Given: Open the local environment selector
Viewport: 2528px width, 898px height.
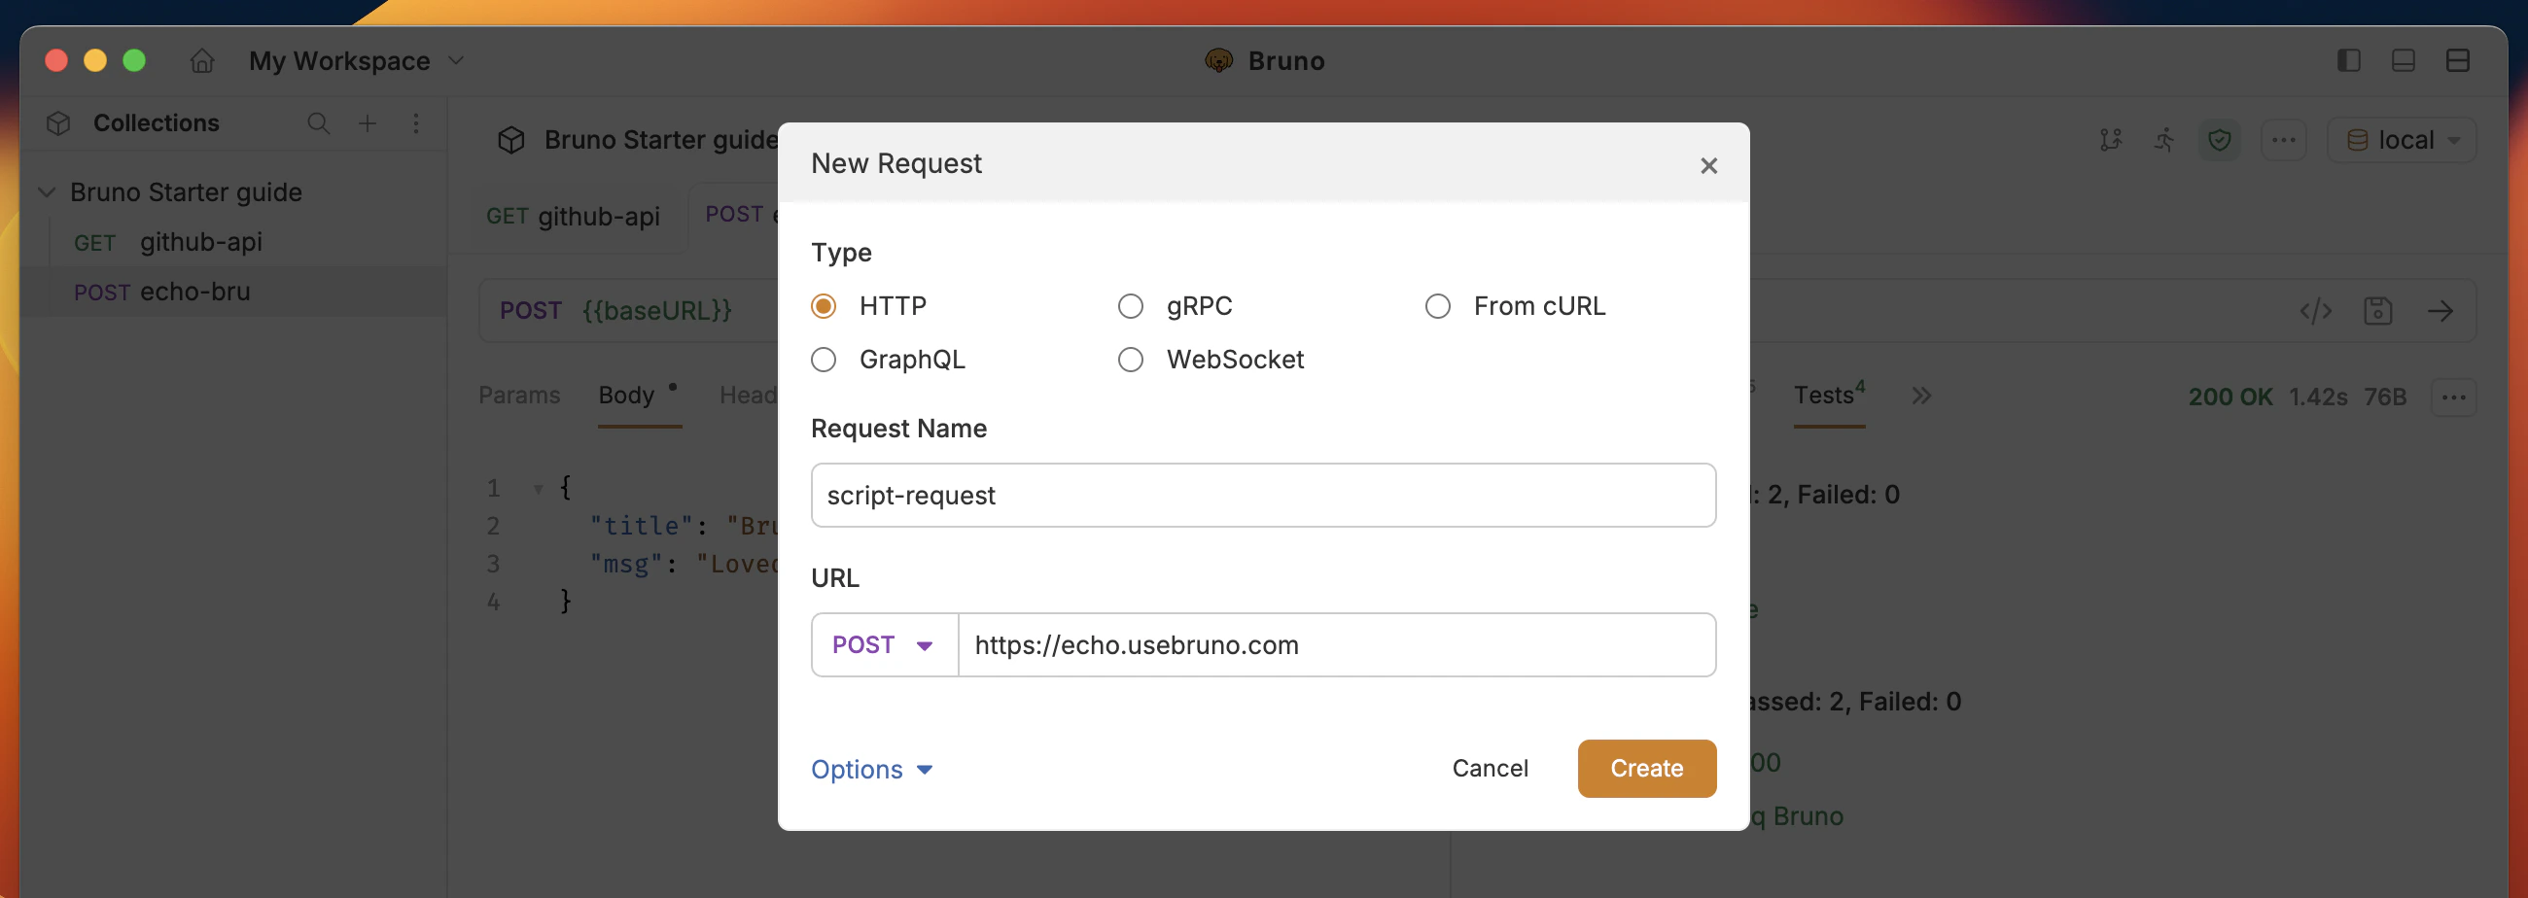Looking at the screenshot, I should [2402, 139].
